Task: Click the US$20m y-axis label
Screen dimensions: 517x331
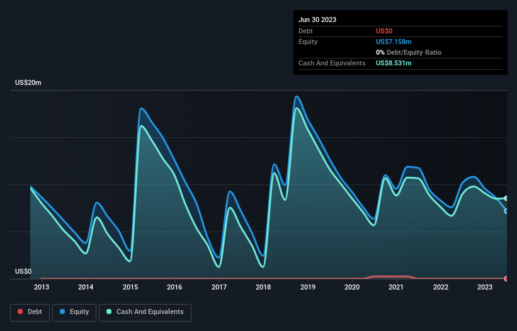Action: pos(28,82)
